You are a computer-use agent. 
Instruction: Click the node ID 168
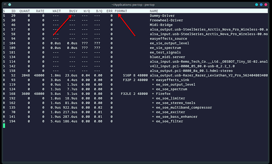[x=12, y=94]
